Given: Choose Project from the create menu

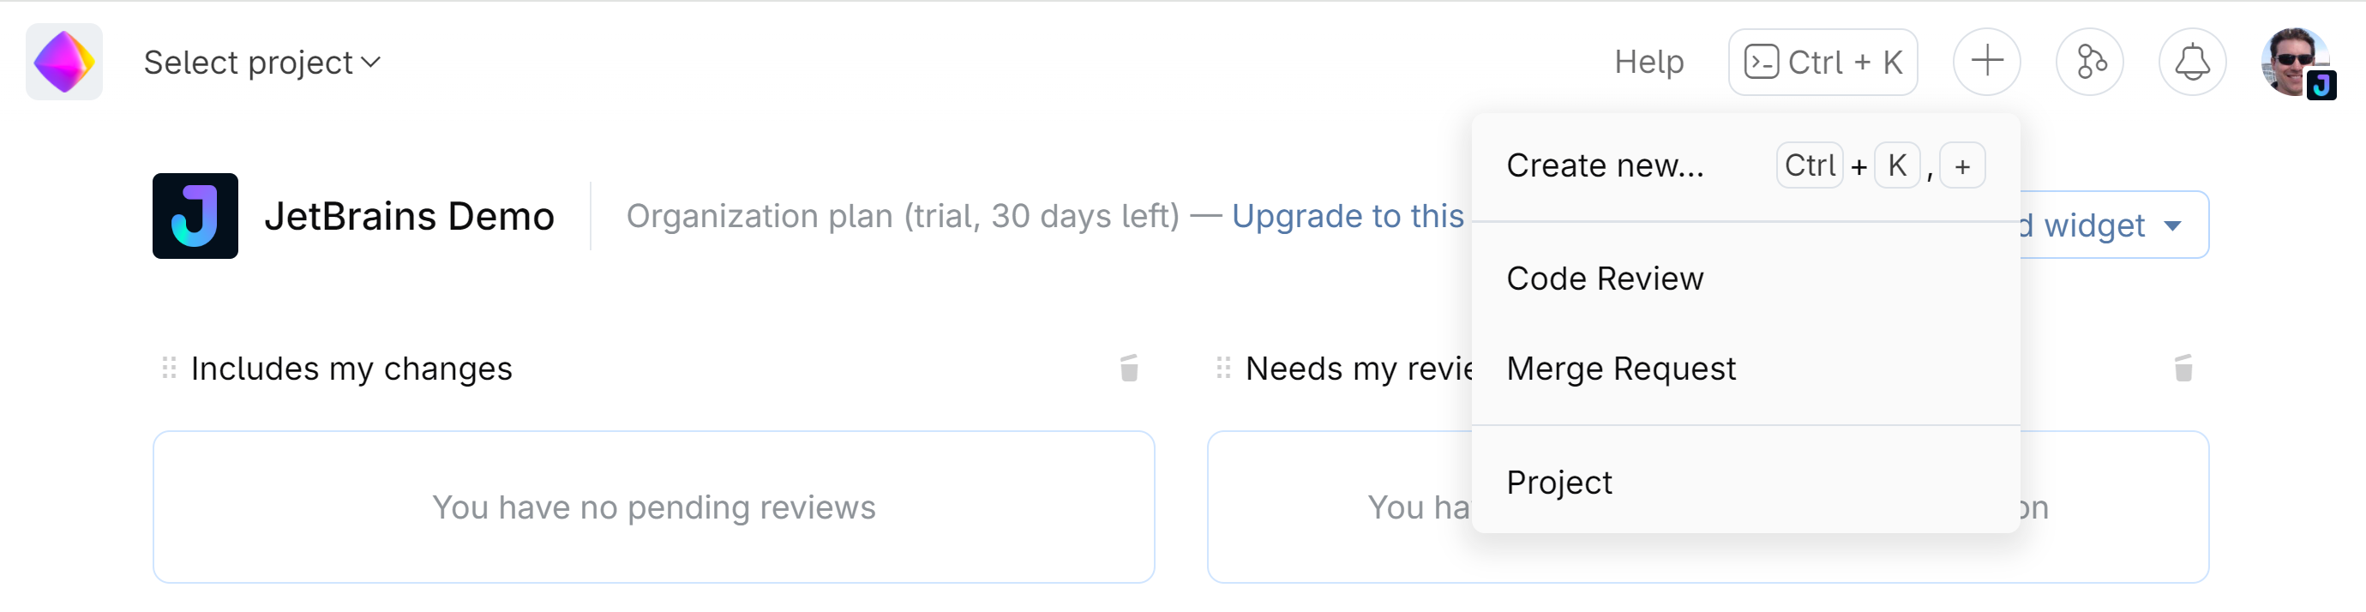Looking at the screenshot, I should pos(1558,483).
